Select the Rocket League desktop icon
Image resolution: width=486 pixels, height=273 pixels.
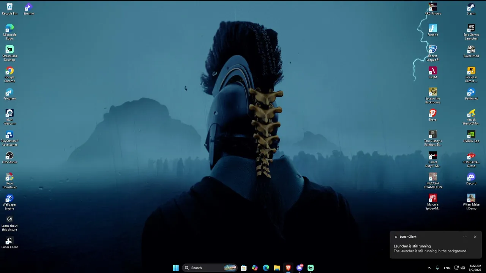(x=433, y=53)
